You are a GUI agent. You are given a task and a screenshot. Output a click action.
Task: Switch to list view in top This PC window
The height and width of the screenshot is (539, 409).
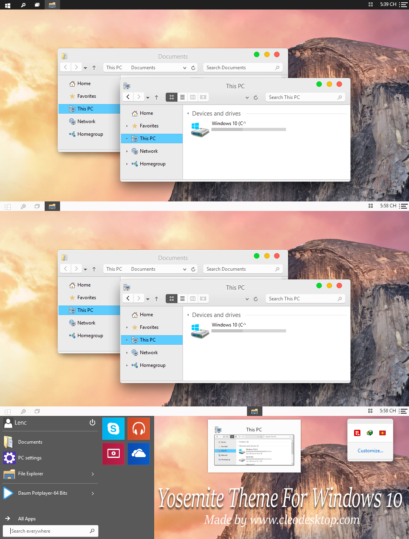pos(182,97)
